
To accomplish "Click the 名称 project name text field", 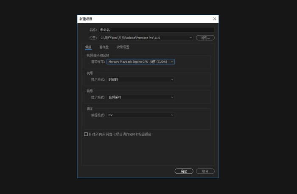I will [156, 30].
